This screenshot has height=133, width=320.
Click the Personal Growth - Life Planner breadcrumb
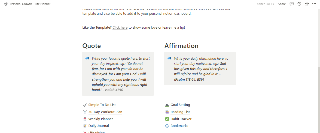click(x=30, y=4)
